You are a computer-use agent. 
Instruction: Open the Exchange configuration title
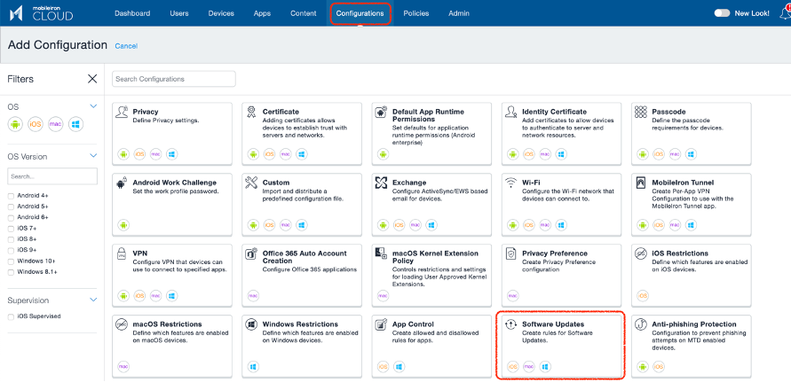click(x=409, y=183)
